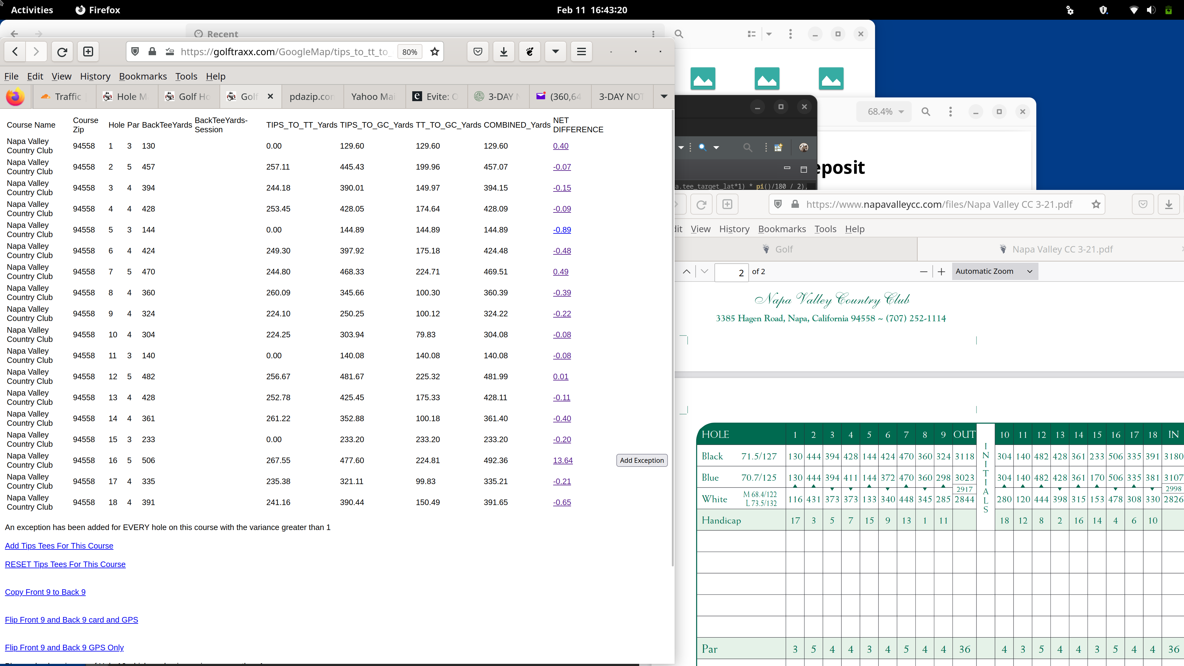
Task: Go to next PDF page arrow
Action: click(x=705, y=272)
